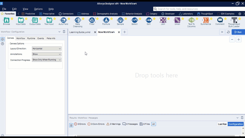Screen dimensions: 245x138
Task: Select the Data Cleansing tool
Action: tap(78, 20)
